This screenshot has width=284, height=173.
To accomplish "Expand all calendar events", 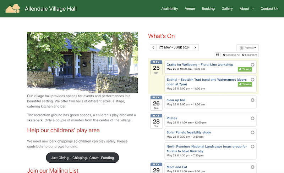I will tap(250, 55).
